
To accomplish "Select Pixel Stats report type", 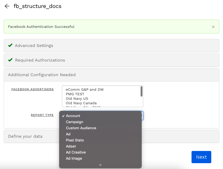I will pyautogui.click(x=75, y=140).
